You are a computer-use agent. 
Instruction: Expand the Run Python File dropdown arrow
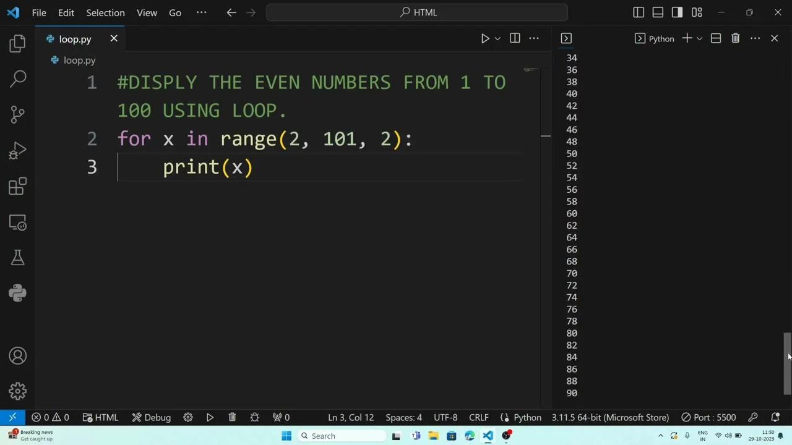click(497, 39)
